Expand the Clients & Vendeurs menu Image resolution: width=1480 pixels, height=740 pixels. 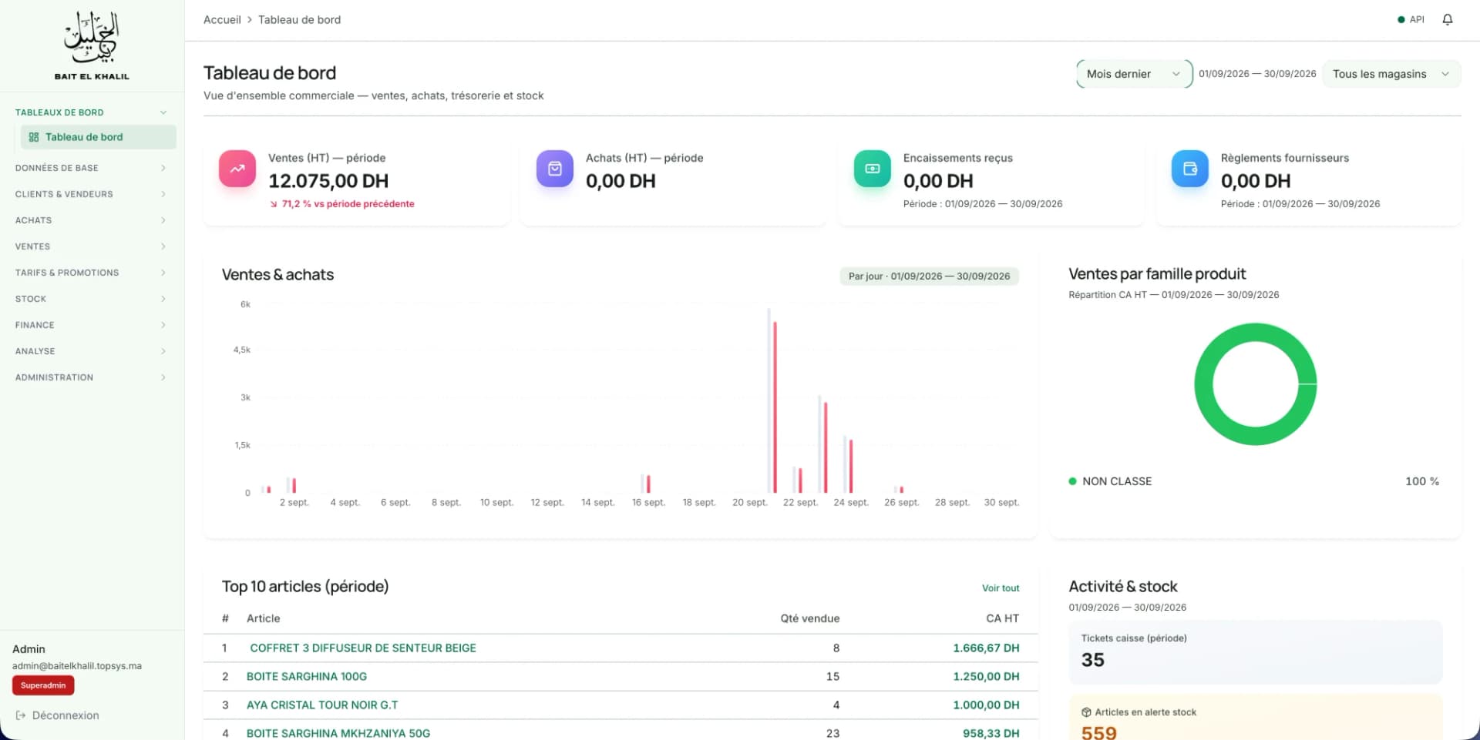(x=92, y=194)
